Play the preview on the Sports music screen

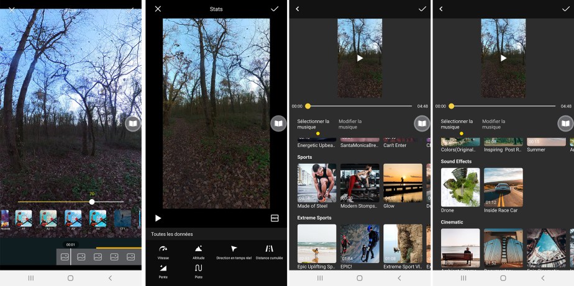[360, 58]
